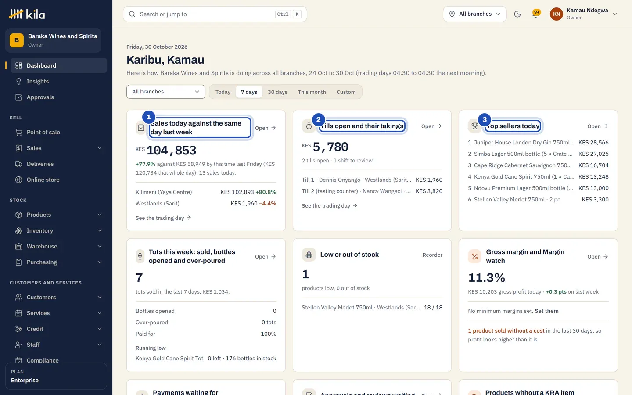Screen dimensions: 632x395
Task: Click the Online store globe icon
Action: click(18, 180)
